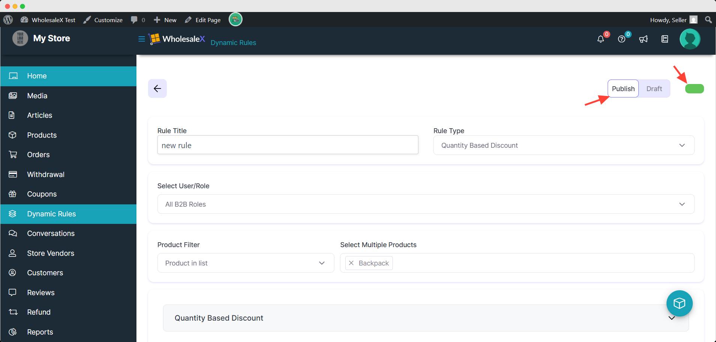Image resolution: width=716 pixels, height=342 pixels.
Task: Click the My Store logo placeholder
Action: (20, 38)
